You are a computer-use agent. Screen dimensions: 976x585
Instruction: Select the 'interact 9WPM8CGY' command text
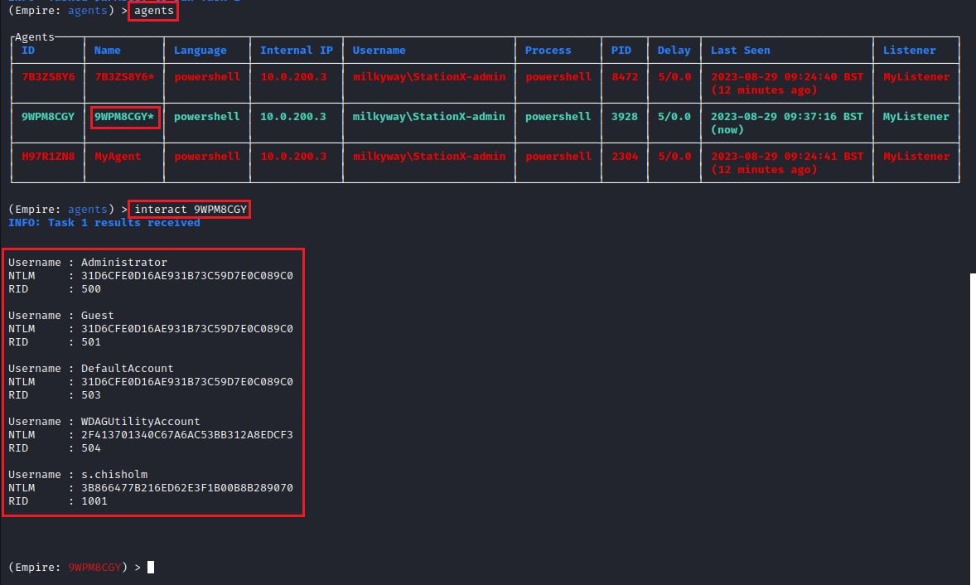(191, 209)
